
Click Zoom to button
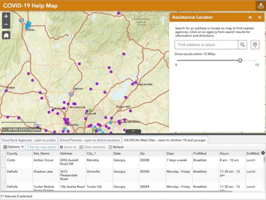[68, 147]
